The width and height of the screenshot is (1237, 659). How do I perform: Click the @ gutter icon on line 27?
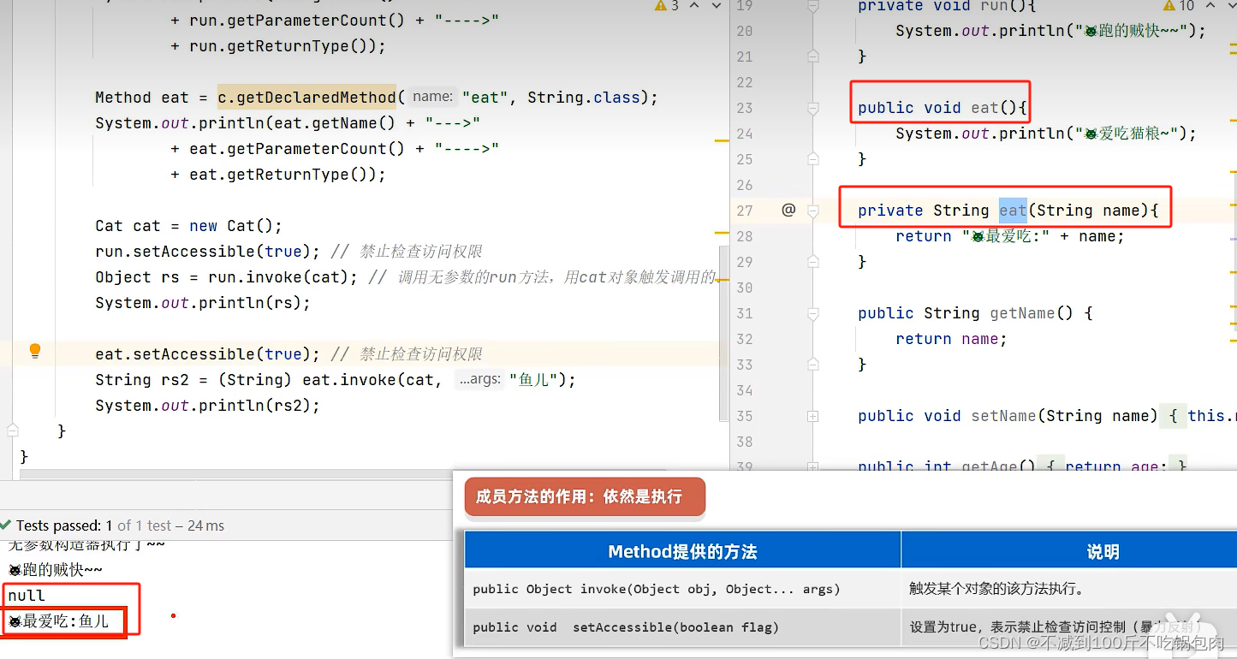(788, 210)
